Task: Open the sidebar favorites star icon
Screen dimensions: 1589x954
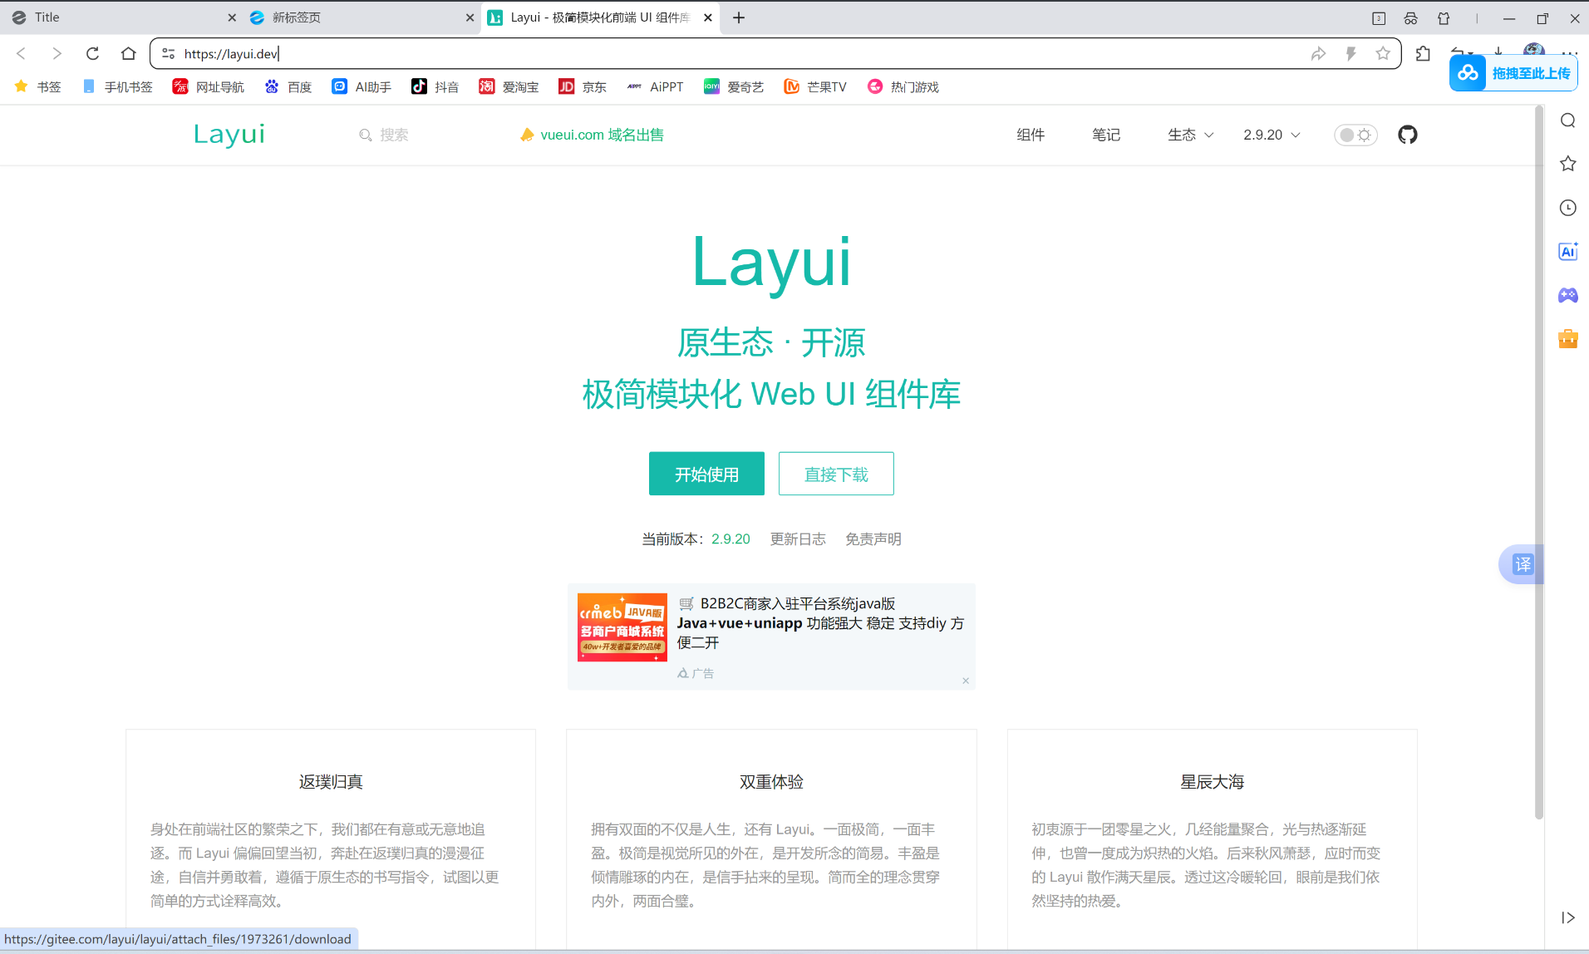Action: pos(1568,164)
